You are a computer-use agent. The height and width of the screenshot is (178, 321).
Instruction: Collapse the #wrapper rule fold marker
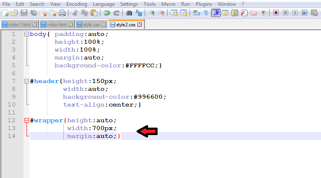[27, 120]
